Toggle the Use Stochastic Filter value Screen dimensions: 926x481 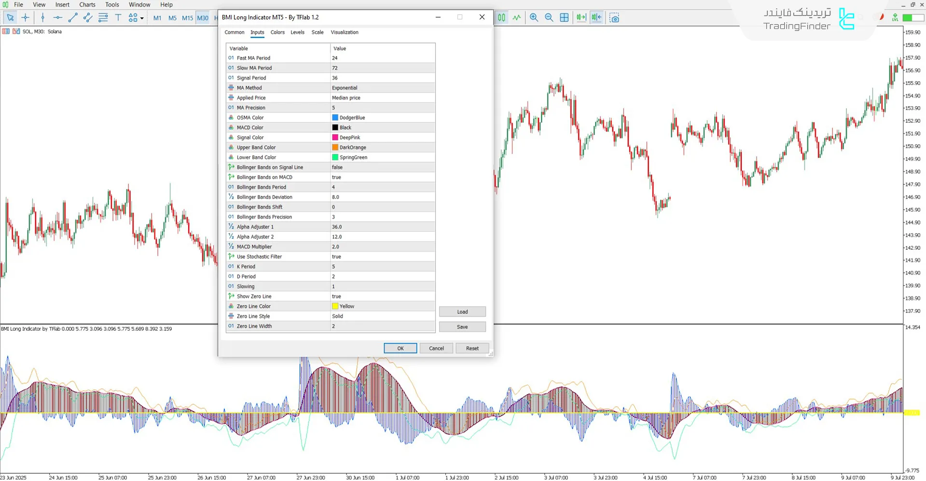(x=382, y=257)
